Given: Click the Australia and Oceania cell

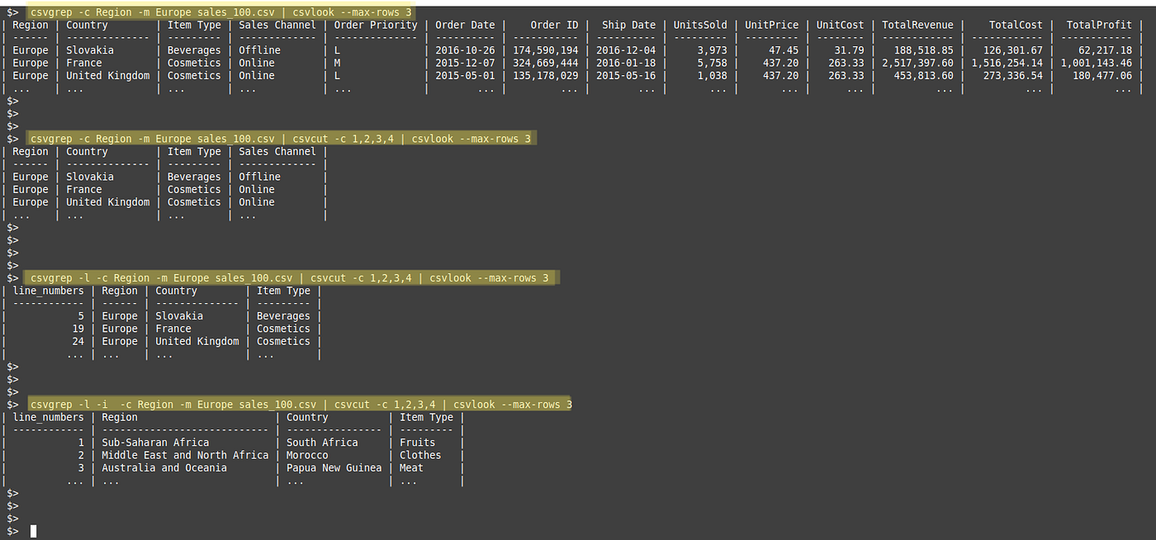Looking at the screenshot, I should 164,467.
